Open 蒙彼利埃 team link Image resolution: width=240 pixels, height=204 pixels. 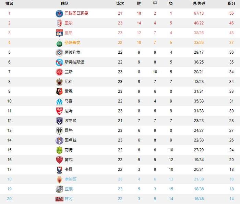[x=72, y=52]
